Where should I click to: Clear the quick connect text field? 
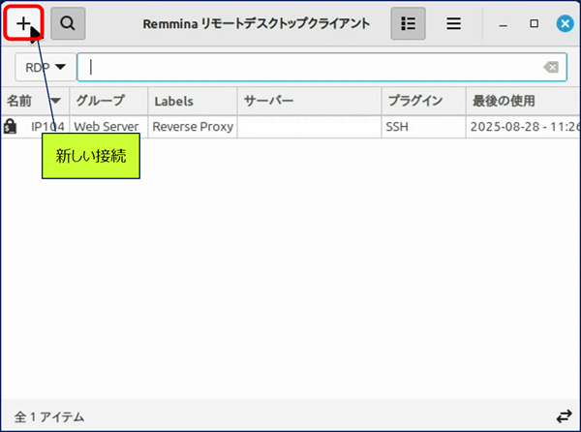pos(551,68)
